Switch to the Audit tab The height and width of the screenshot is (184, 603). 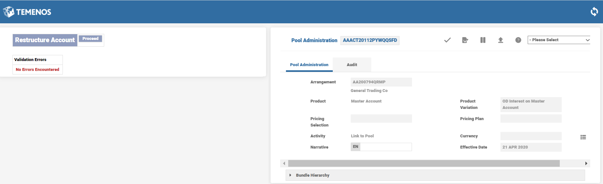pyautogui.click(x=352, y=65)
